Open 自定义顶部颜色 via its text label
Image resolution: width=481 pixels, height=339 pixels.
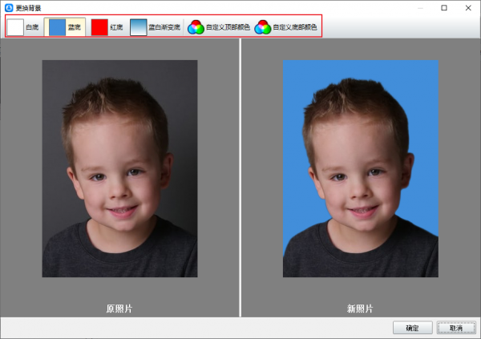coord(228,27)
